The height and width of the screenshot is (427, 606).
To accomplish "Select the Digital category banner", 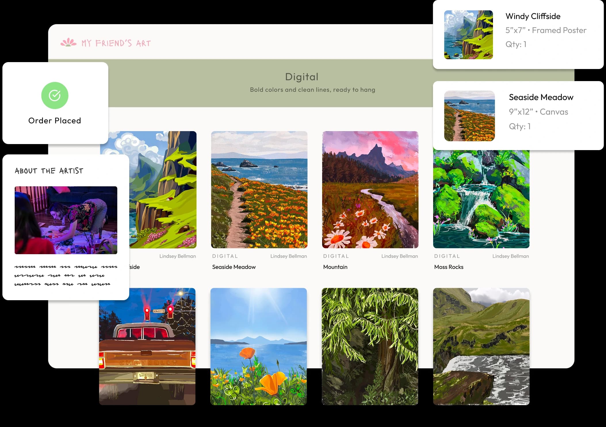I will 301,77.
